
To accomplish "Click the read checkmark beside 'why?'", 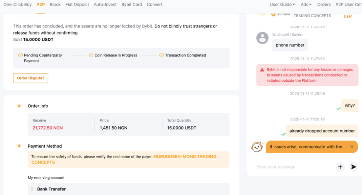I will pos(338,109).
